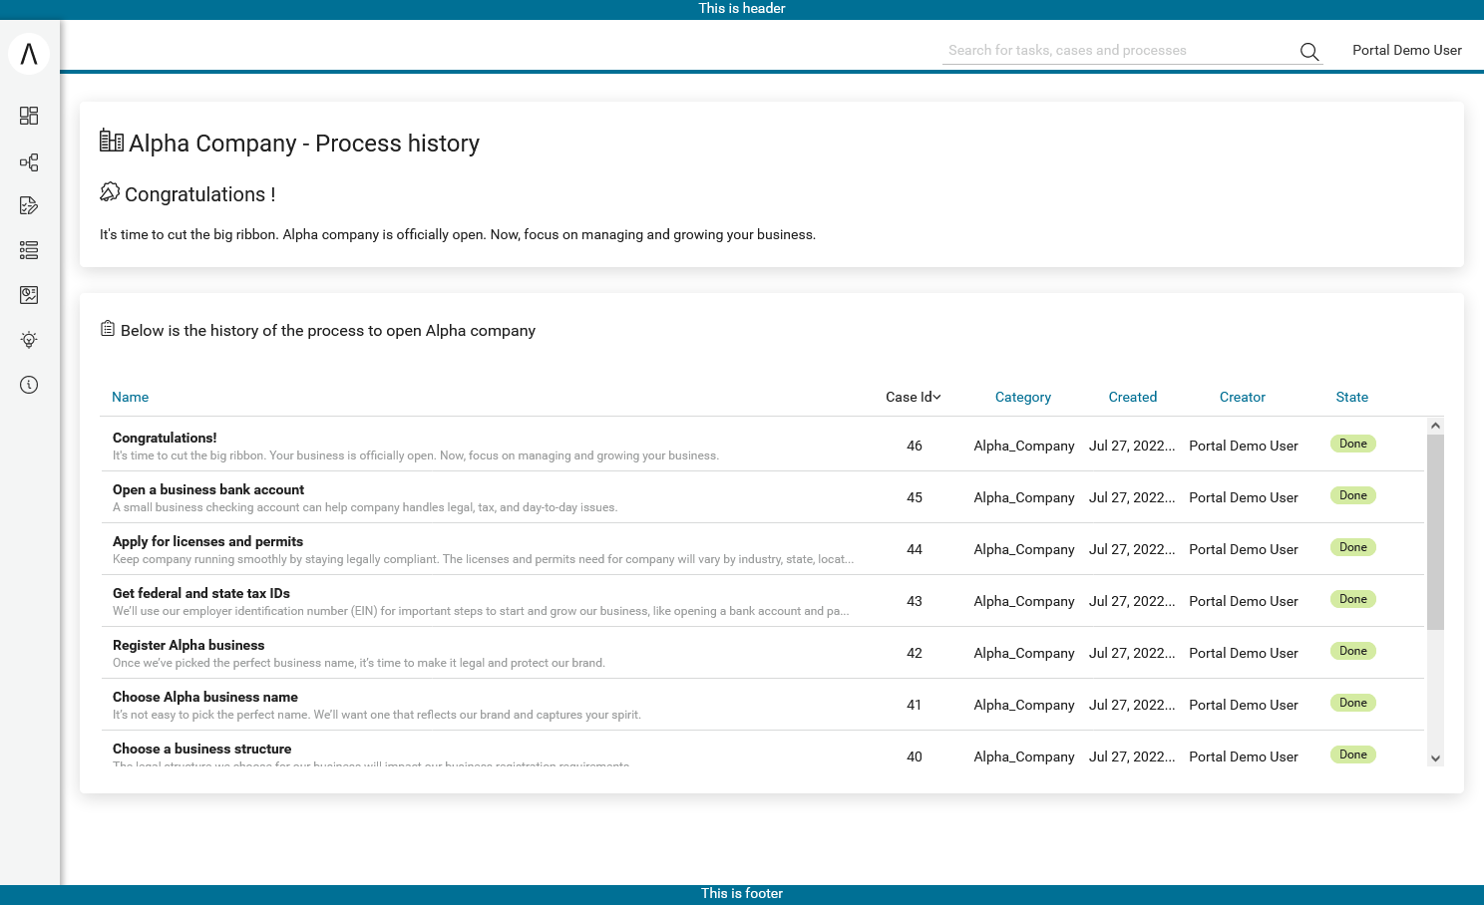This screenshot has width=1484, height=905.
Task: Click the scrollbar up arrow in history table
Action: (x=1435, y=426)
